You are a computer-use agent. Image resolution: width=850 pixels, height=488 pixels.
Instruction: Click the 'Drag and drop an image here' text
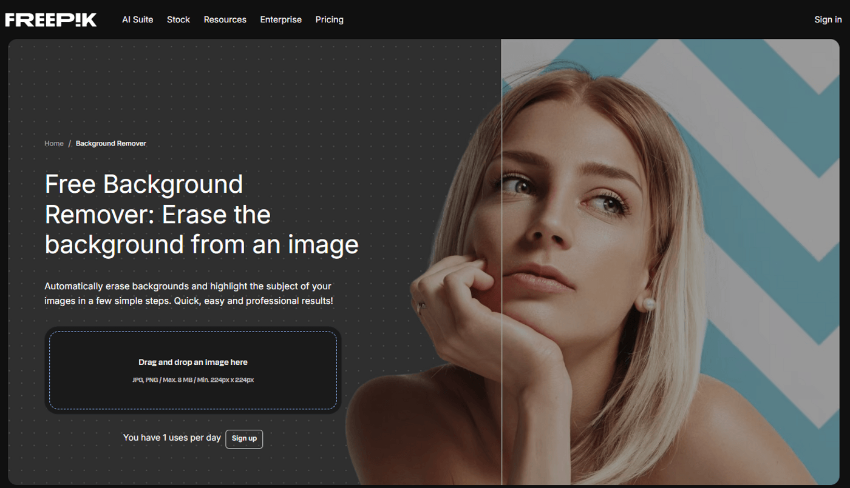point(193,362)
